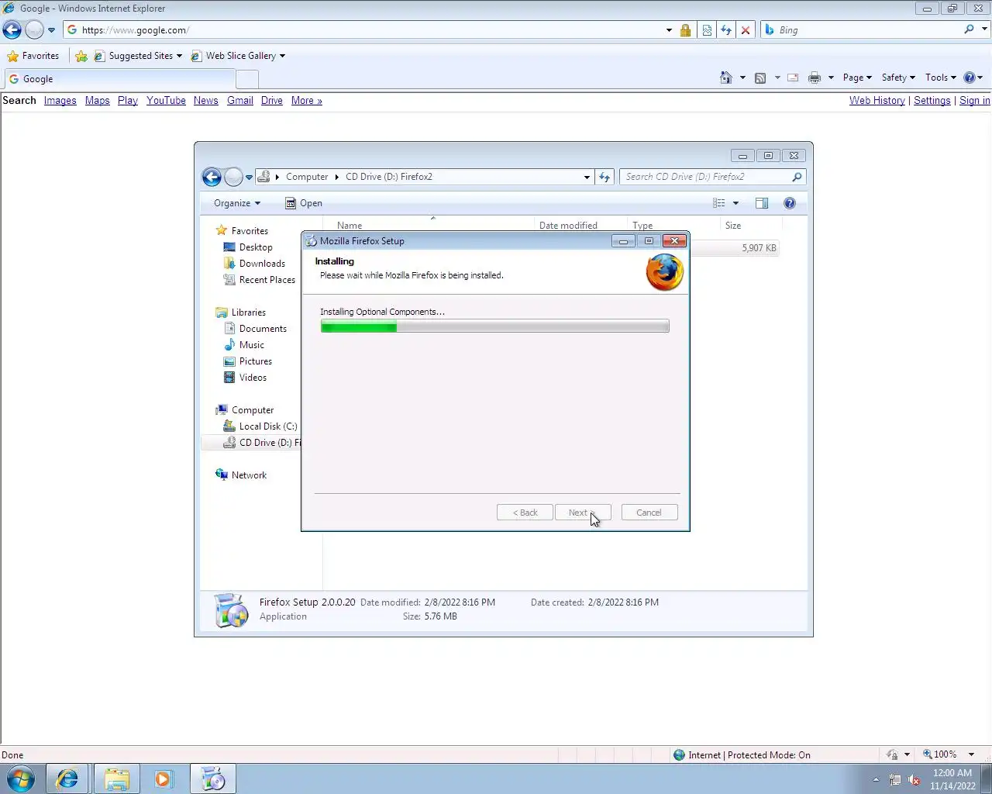992x794 pixels.
Task: Click the Firefox Setup details pane icon
Action: pos(230,610)
